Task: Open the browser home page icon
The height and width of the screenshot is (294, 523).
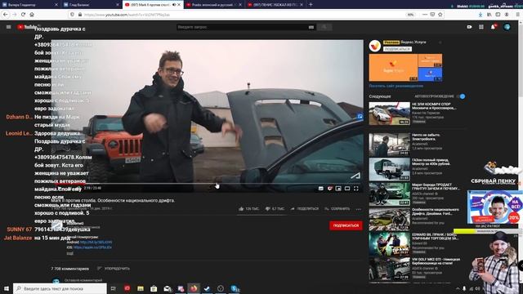Action: [x=32, y=15]
